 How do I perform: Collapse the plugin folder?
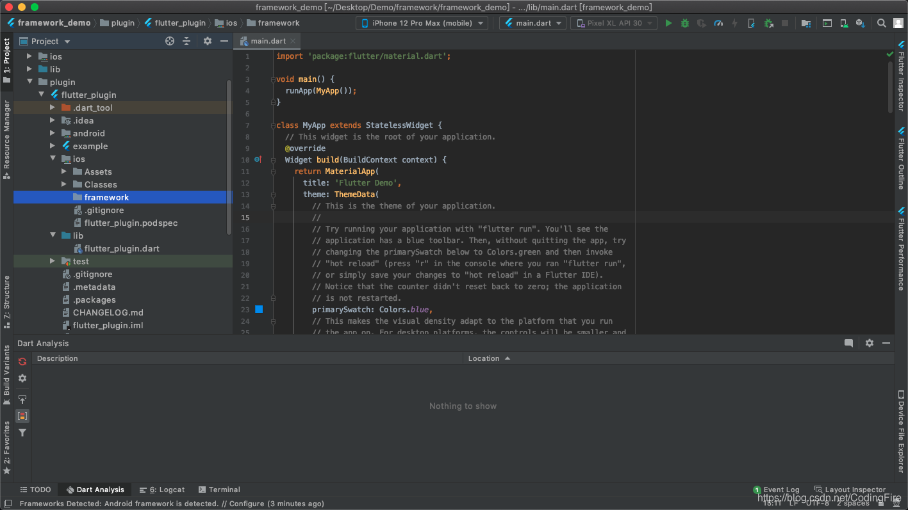click(x=29, y=82)
